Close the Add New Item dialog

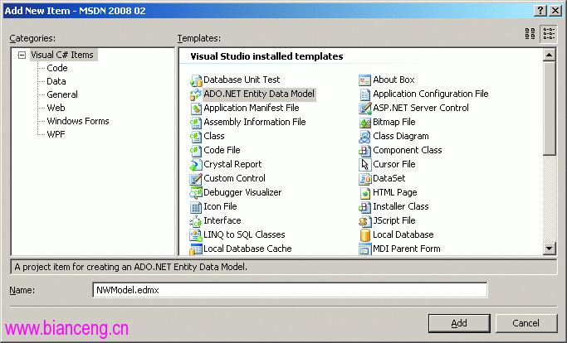[x=555, y=11]
